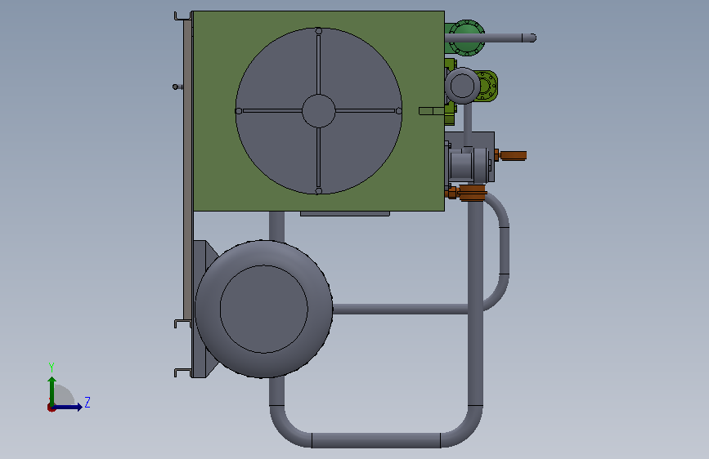Select the short vertical pipe between housing and tank
709x459 pixels.
pos(276,226)
